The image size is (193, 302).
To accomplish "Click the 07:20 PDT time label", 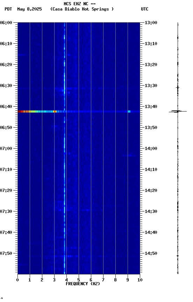I will (x=6, y=190).
